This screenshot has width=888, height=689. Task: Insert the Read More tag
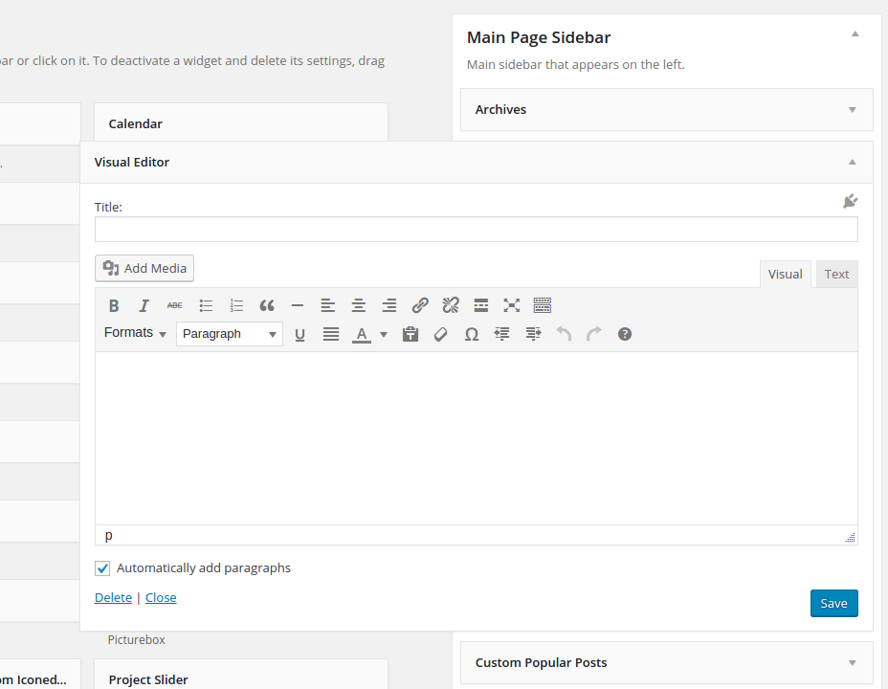pyautogui.click(x=481, y=305)
